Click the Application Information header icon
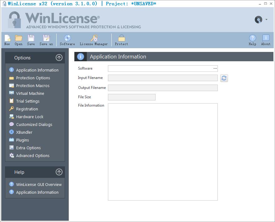Image resolution: width=275 pixels, height=222 pixels. click(81, 57)
